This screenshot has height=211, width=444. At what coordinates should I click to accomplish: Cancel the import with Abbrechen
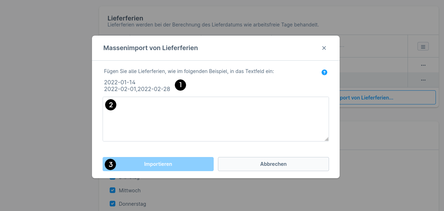click(x=273, y=164)
